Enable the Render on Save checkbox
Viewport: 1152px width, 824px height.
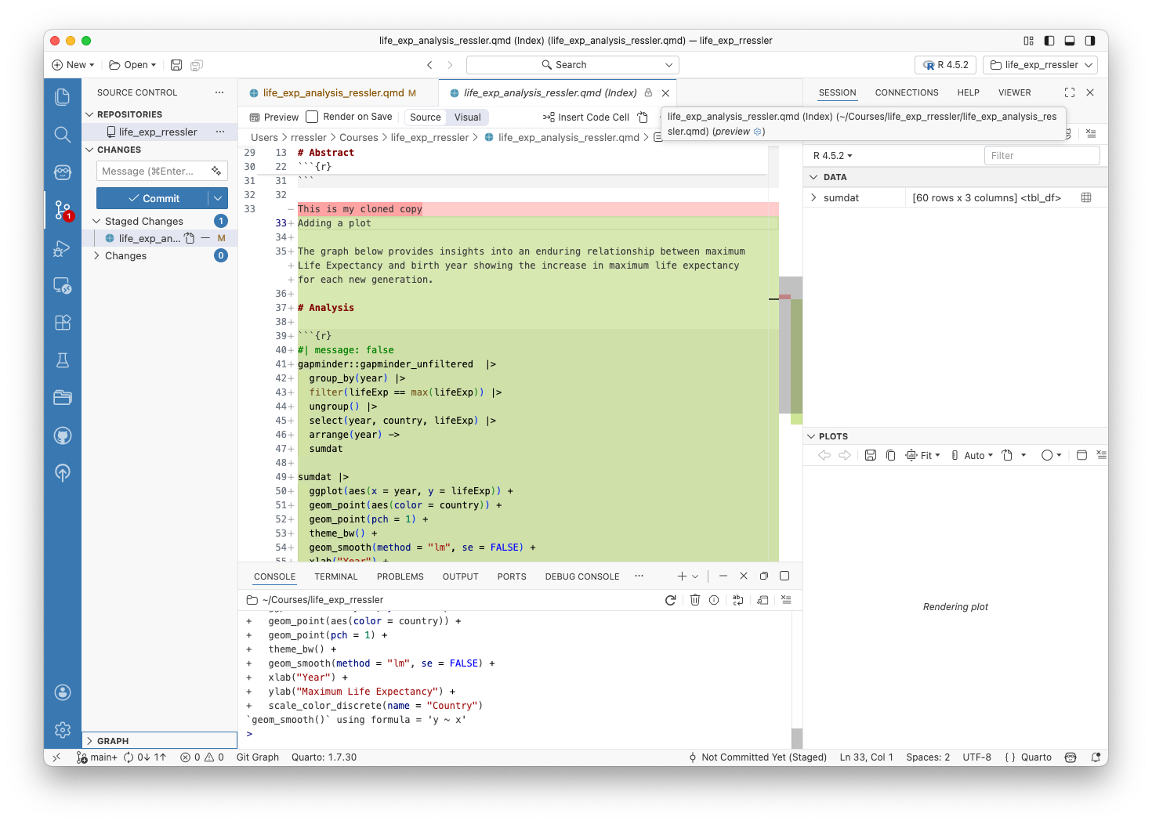click(x=312, y=116)
